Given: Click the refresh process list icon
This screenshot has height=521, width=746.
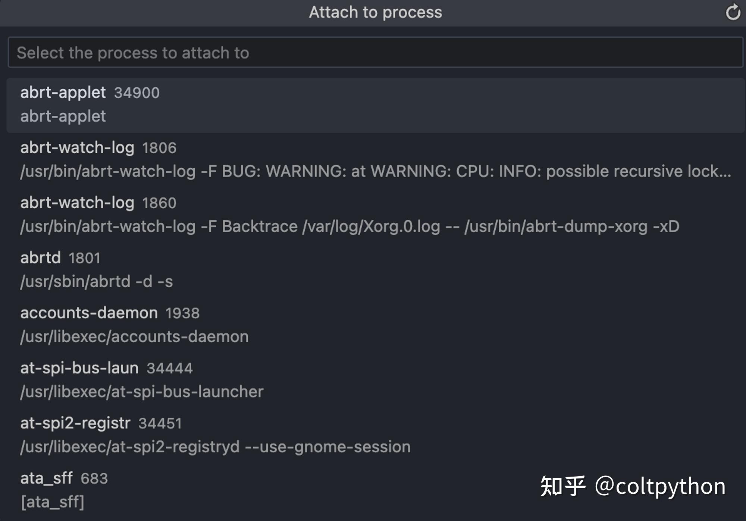Looking at the screenshot, I should [733, 12].
